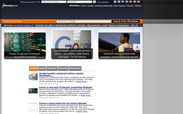Click Read more for Google article

point(82,82)
